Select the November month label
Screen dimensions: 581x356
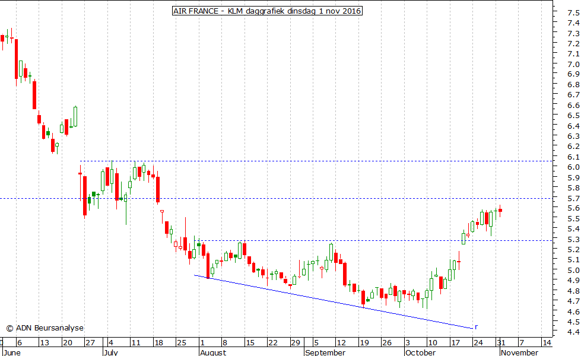[519, 352]
